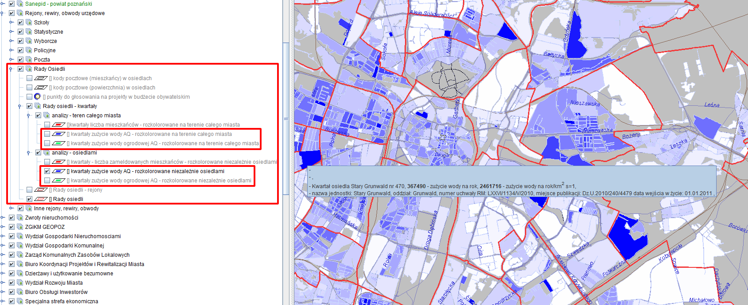Click green polygon icon of garden water 'niezależnie osiedlami'

point(58,181)
